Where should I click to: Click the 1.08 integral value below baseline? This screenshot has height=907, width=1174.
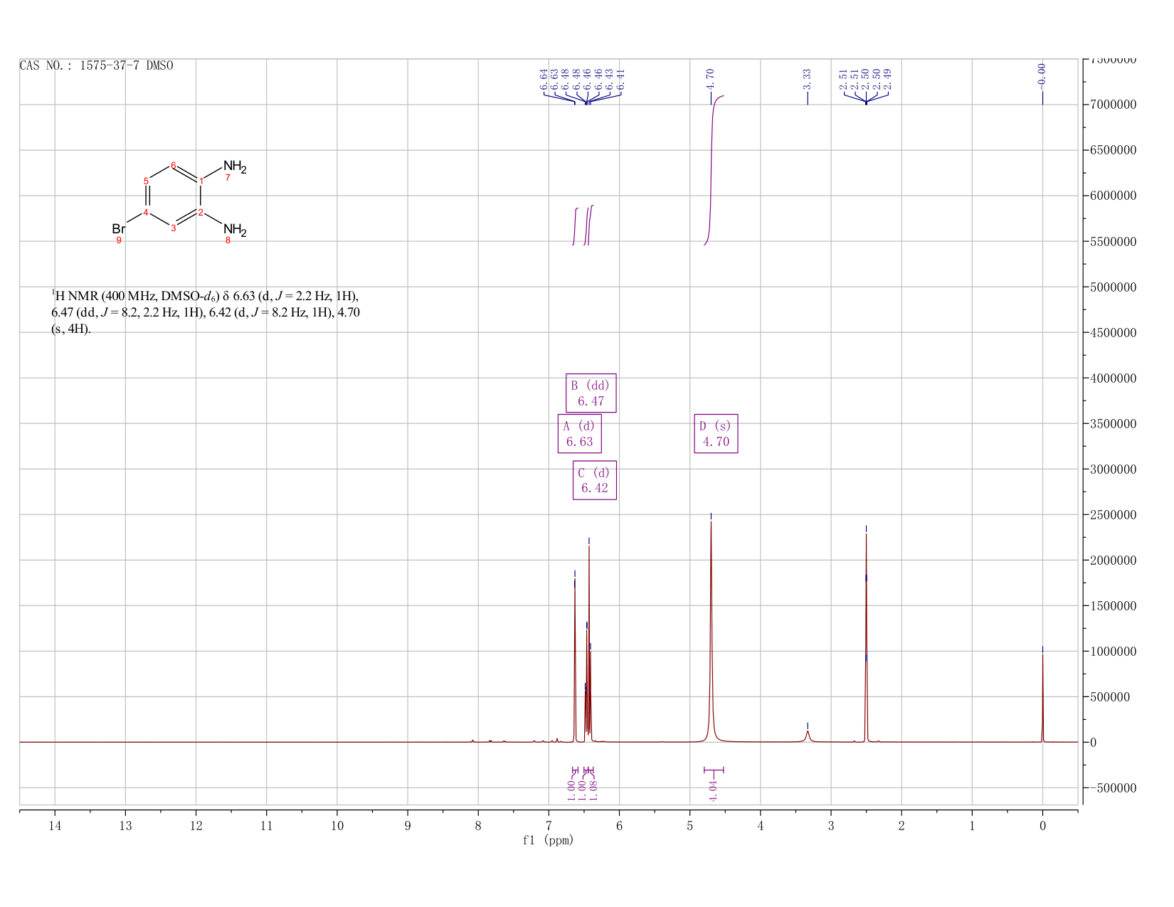click(593, 790)
